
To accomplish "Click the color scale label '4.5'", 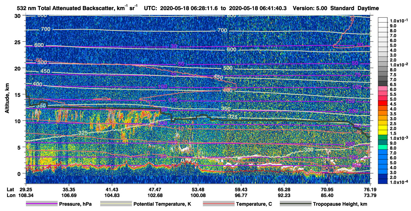I will point(394,104).
